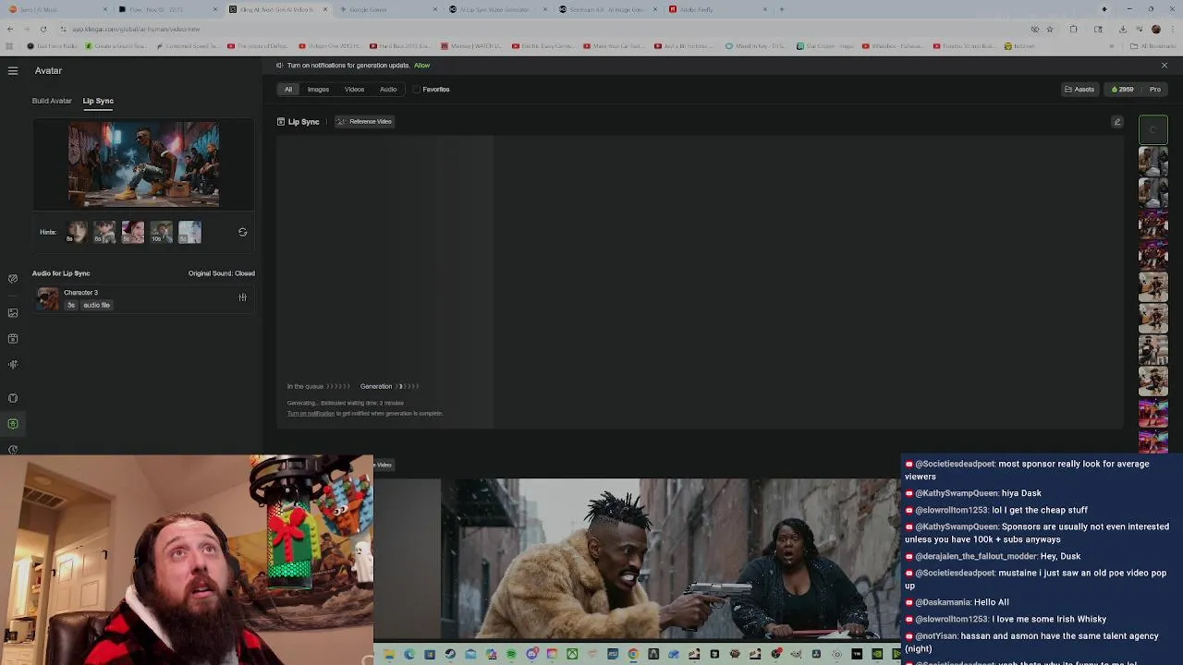The image size is (1183, 665).
Task: Switch to the Adobe Firefly browser tab
Action: 718,9
